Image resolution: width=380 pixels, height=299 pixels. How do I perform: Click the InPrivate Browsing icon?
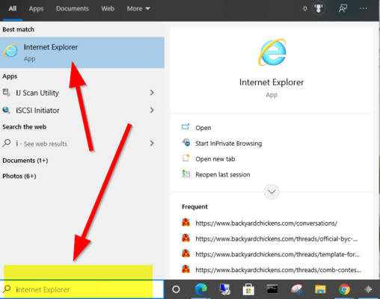pyautogui.click(x=186, y=143)
